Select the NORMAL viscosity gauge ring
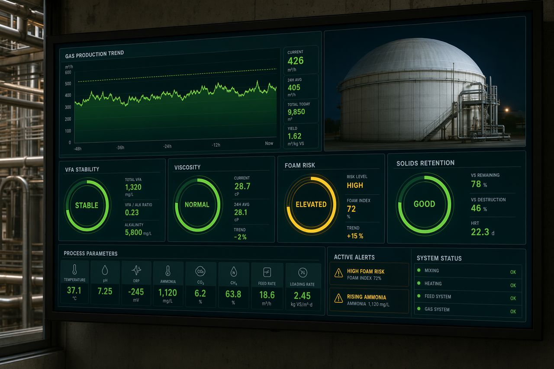The image size is (554, 369). click(197, 205)
